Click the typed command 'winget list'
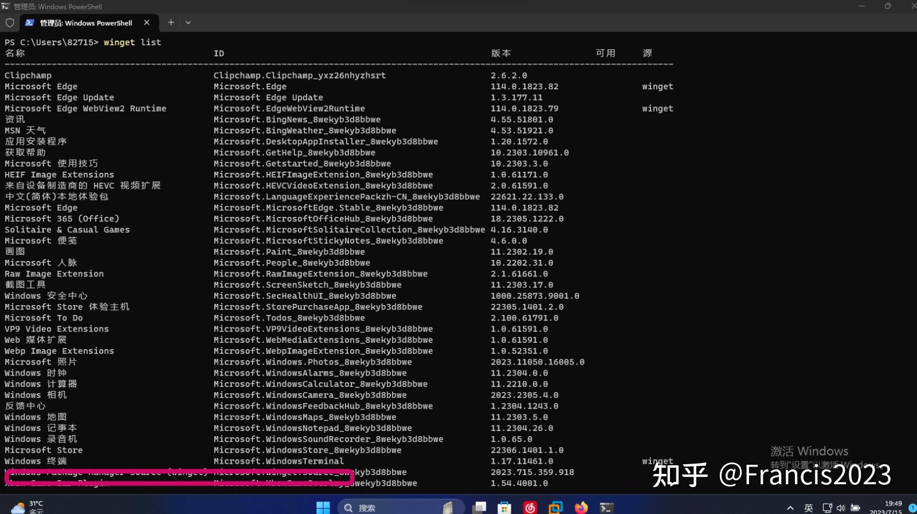The width and height of the screenshot is (917, 514). (132, 42)
